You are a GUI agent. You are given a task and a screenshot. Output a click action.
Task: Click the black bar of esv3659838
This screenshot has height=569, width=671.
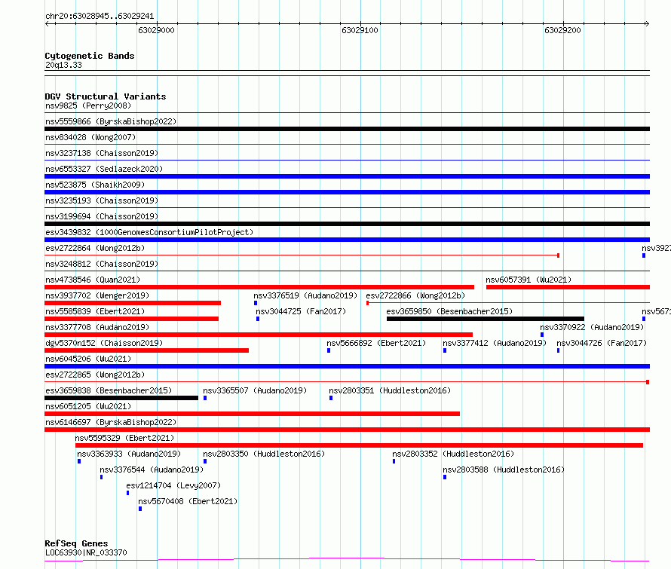(121, 398)
